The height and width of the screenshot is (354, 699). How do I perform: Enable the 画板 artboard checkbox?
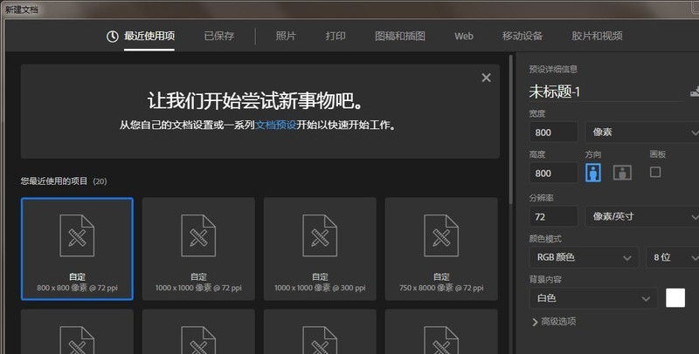point(655,172)
